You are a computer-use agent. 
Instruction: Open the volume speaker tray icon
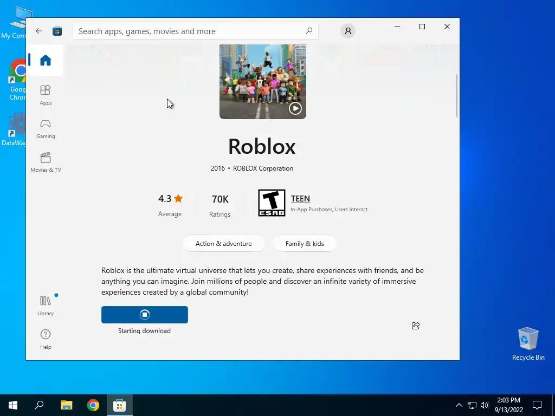(485, 405)
